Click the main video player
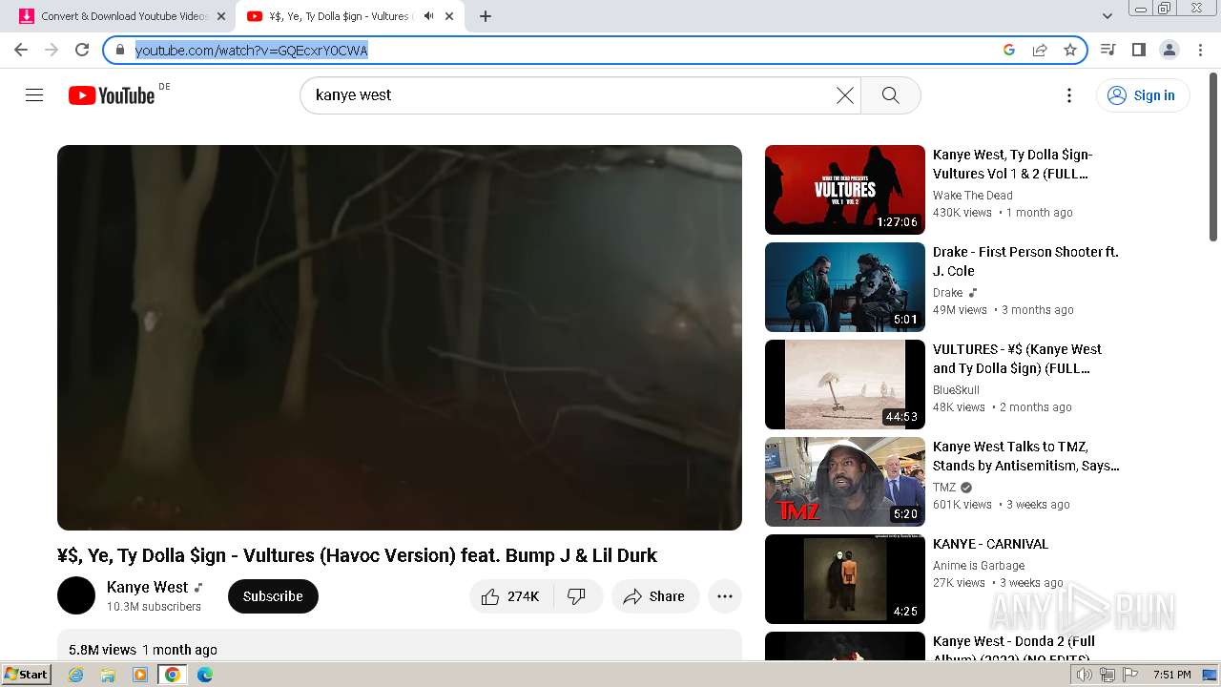The height and width of the screenshot is (687, 1221). (x=400, y=338)
